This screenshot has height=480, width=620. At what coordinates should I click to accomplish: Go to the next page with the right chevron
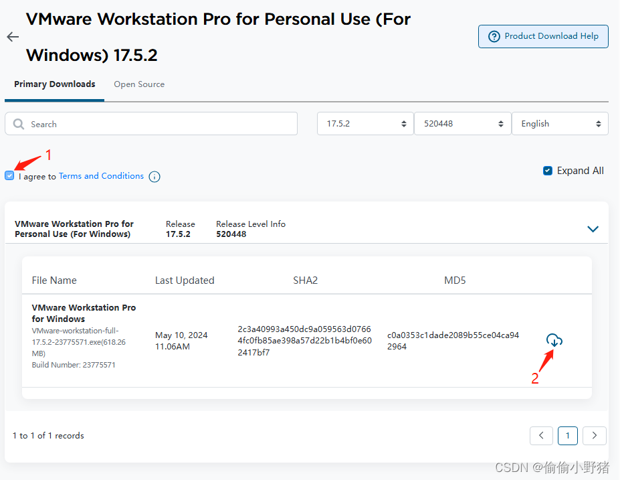pos(594,436)
